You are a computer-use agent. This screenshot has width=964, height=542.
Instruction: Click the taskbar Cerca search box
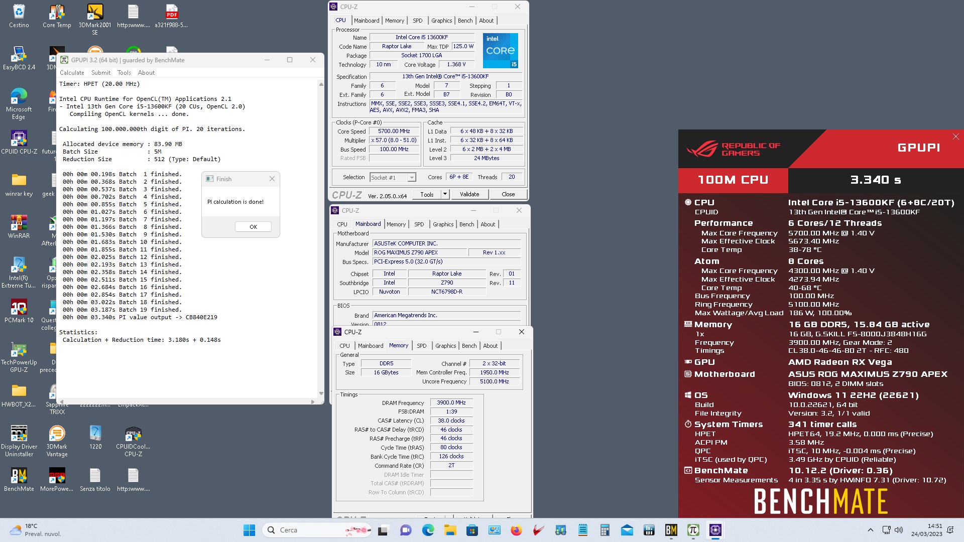coord(317,530)
